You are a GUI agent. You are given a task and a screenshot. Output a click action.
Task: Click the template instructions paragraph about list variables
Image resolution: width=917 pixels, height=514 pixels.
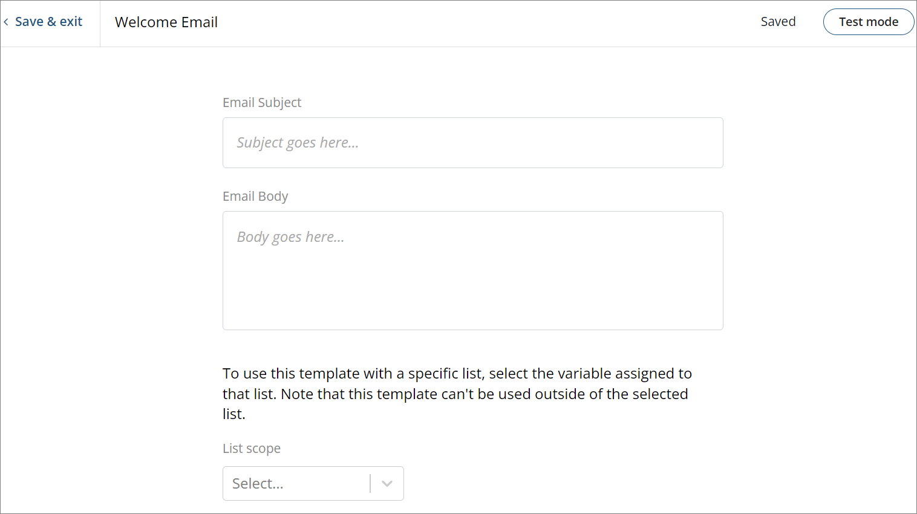click(457, 393)
